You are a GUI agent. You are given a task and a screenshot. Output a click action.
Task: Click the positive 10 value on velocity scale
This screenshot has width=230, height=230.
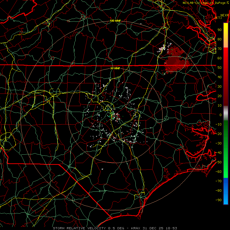[220, 106]
